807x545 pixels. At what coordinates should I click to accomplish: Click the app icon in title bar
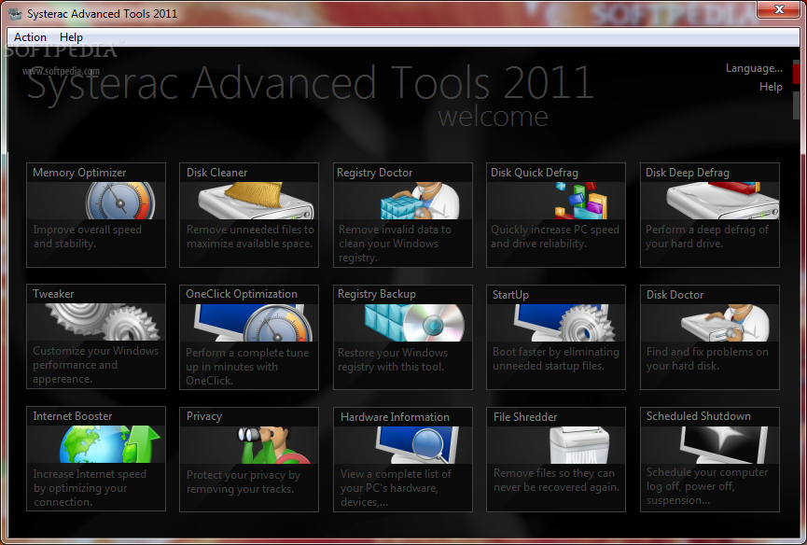[x=15, y=14]
